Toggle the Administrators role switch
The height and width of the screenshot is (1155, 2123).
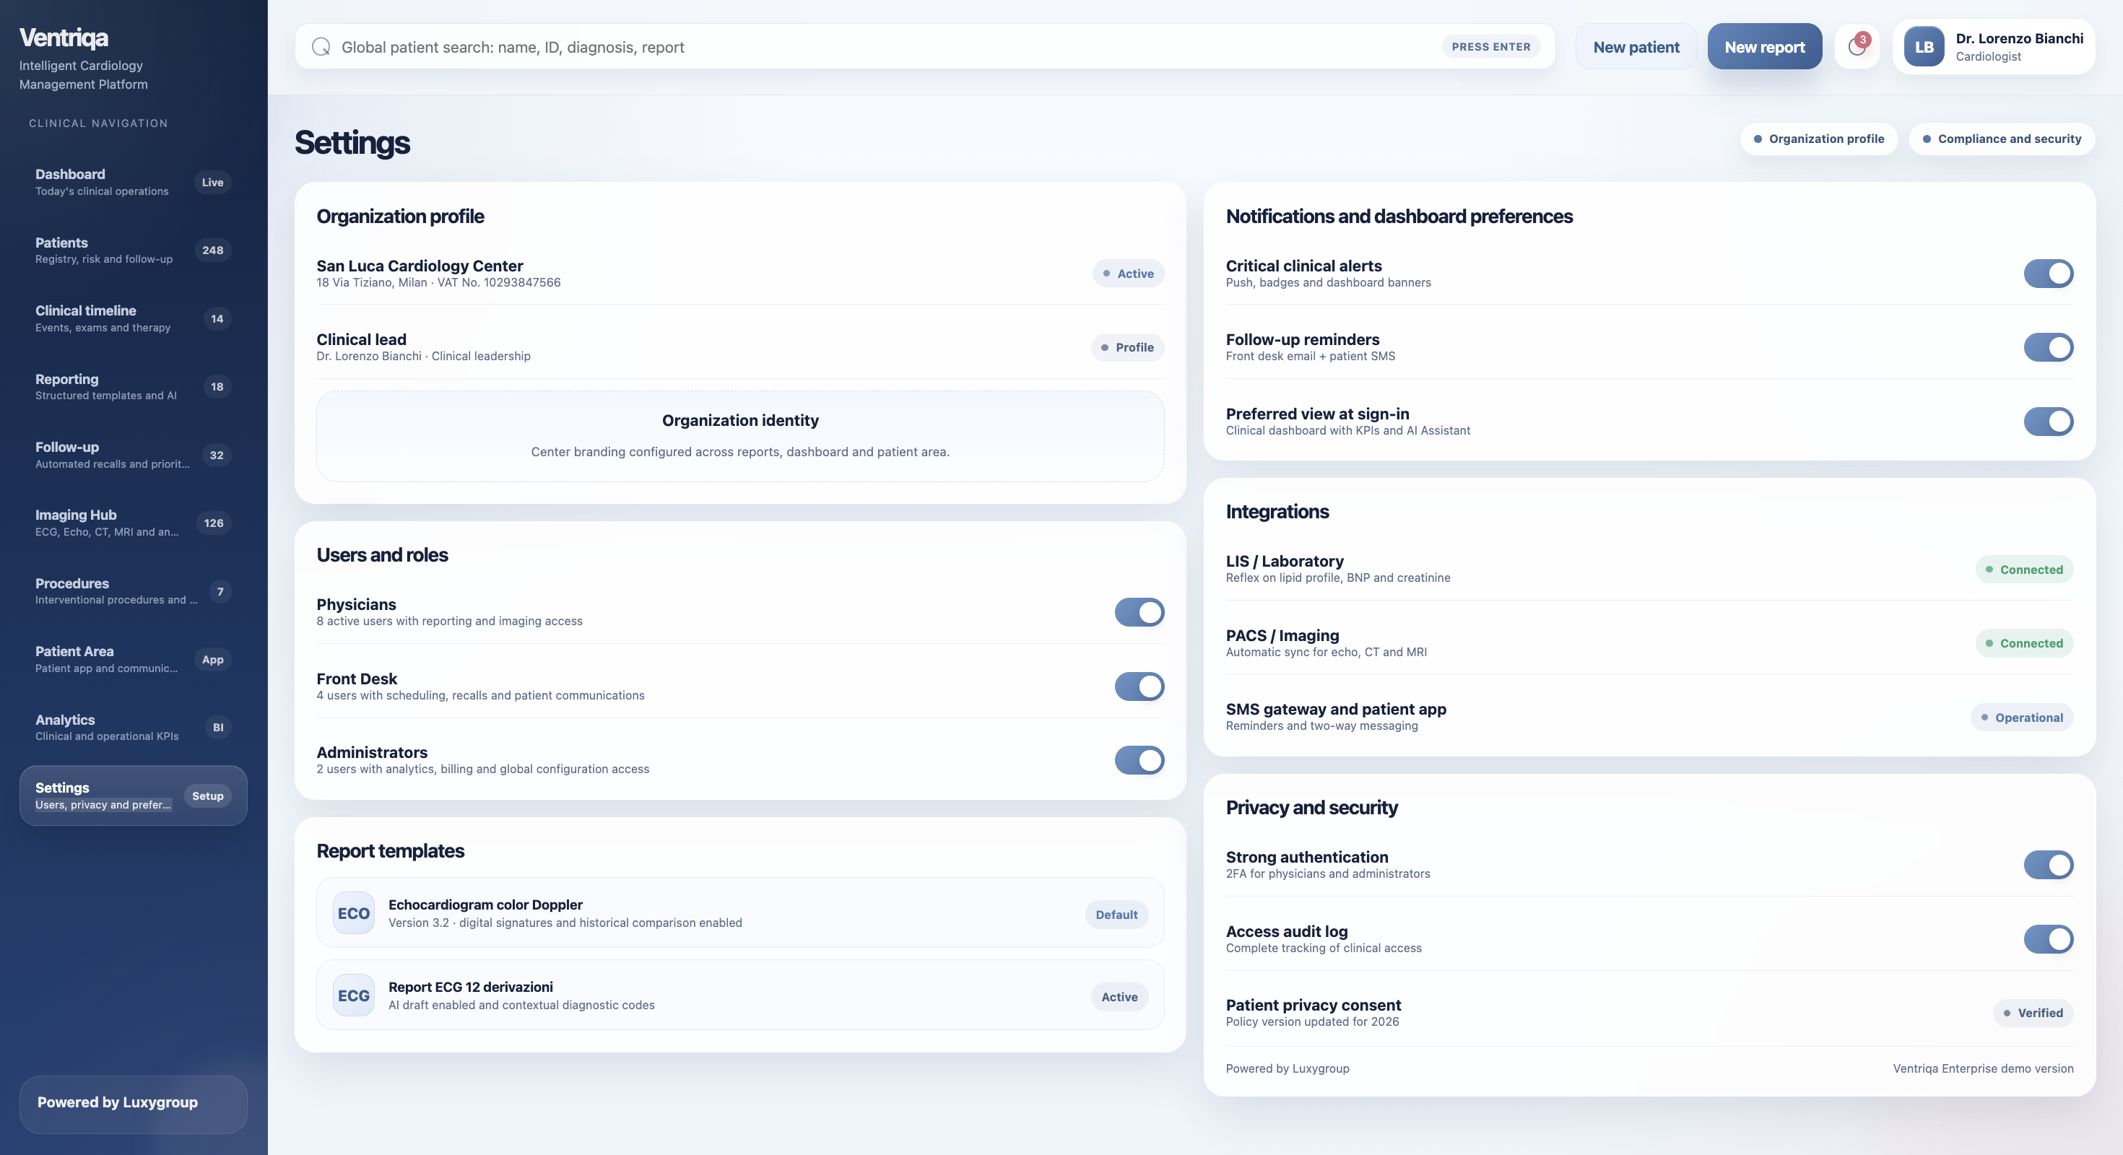[1139, 760]
